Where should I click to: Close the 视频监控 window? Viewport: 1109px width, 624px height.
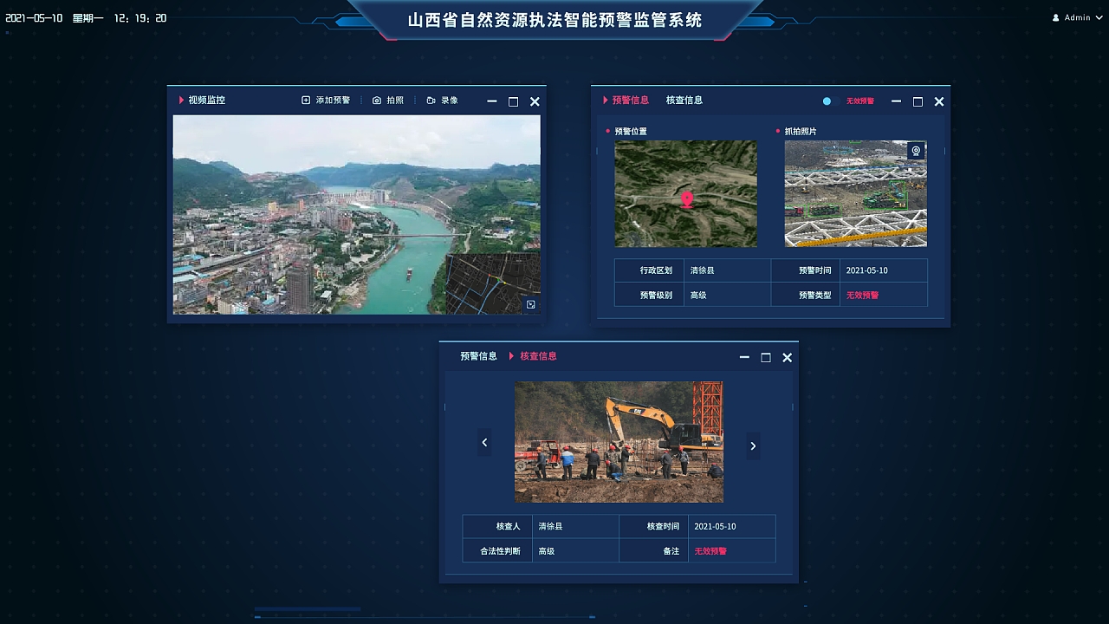pos(535,101)
